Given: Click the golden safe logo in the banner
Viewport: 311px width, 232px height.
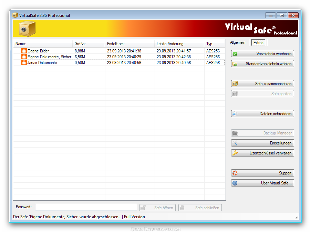Looking at the screenshot, I should click(x=27, y=29).
